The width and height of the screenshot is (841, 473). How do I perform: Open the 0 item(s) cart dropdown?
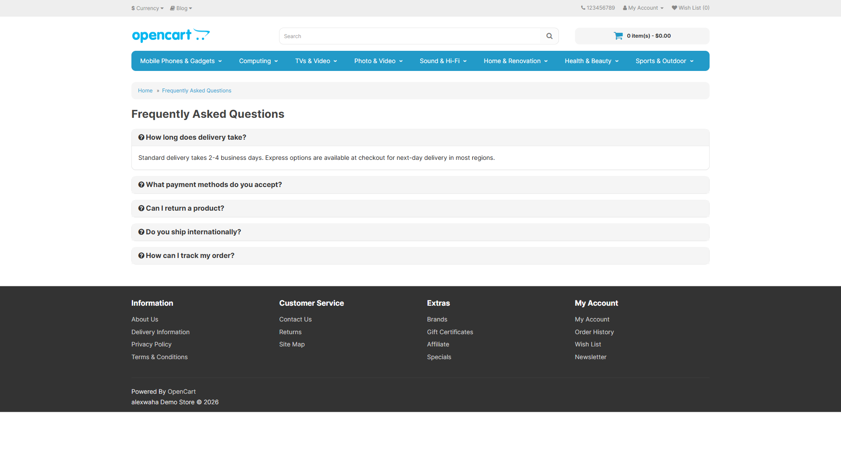pos(642,36)
